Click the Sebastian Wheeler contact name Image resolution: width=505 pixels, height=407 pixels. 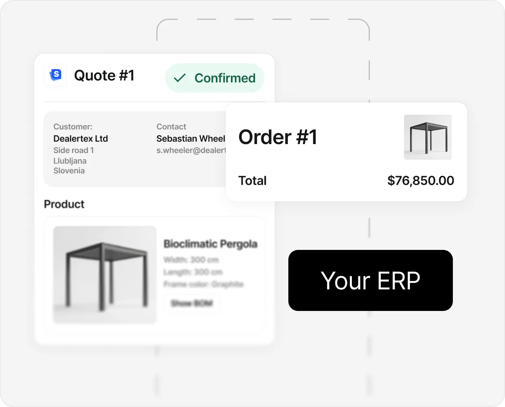coord(191,138)
